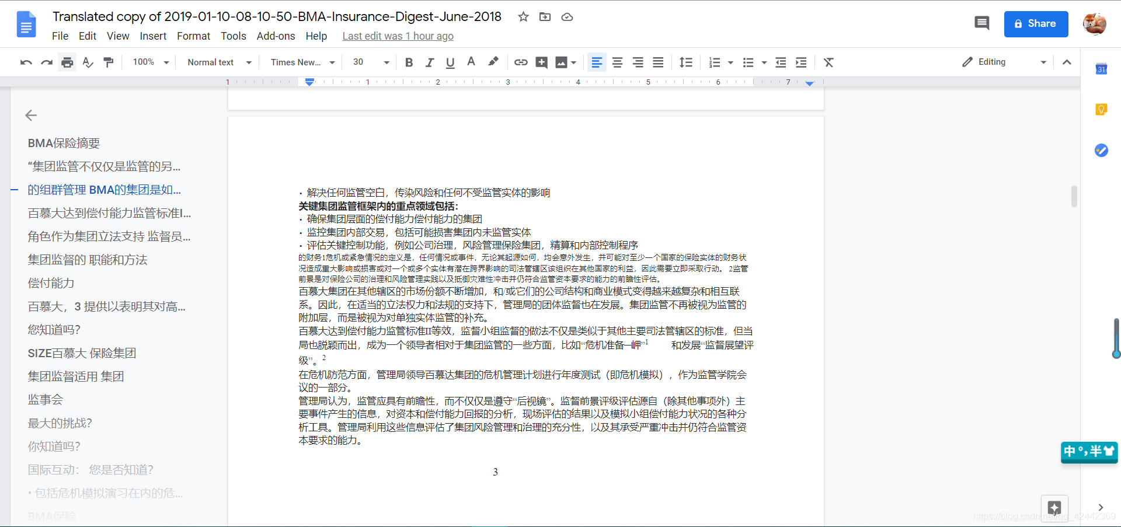Screen dimensions: 1121x527
Task: Open Keep side panel
Action: pos(1101,109)
